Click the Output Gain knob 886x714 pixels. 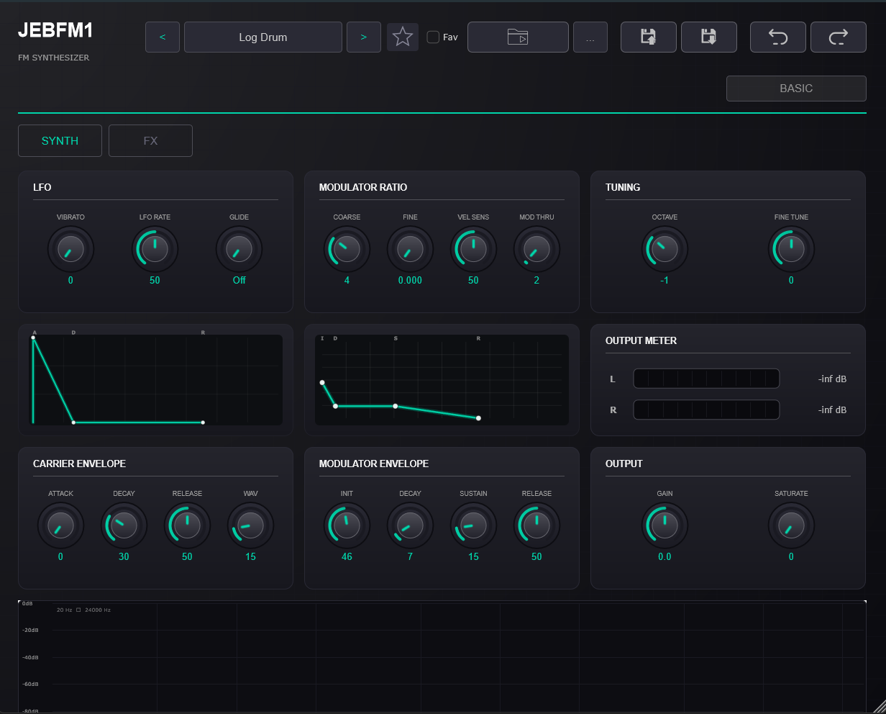pyautogui.click(x=664, y=525)
